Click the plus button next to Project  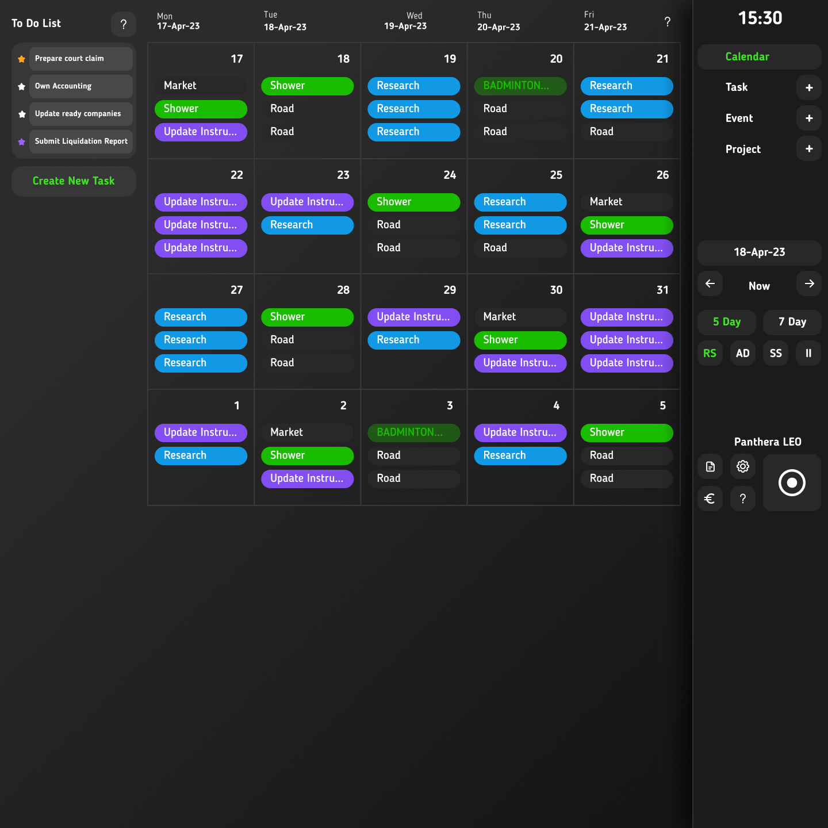point(809,149)
